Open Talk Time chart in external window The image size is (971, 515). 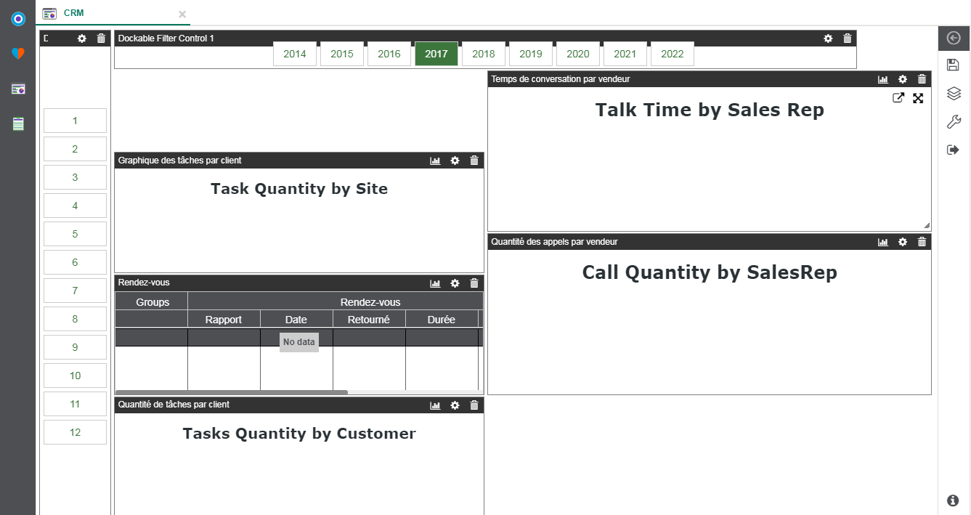(x=898, y=98)
